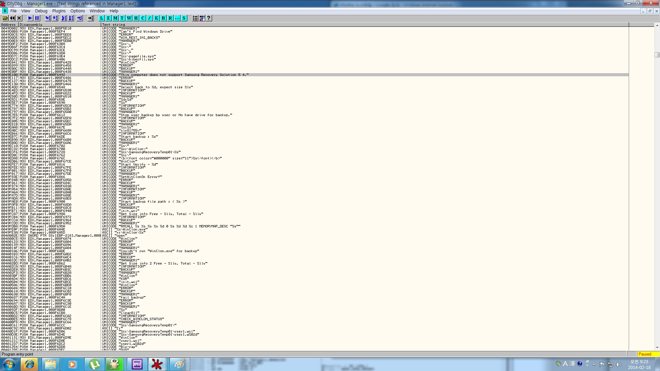Click the Trace into icon
This screenshot has width=660, height=371.
point(64,18)
